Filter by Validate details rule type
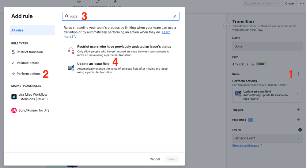 (28, 63)
